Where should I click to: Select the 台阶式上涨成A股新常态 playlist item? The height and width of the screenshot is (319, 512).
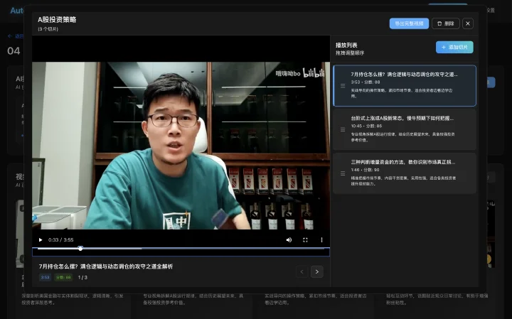click(404, 129)
